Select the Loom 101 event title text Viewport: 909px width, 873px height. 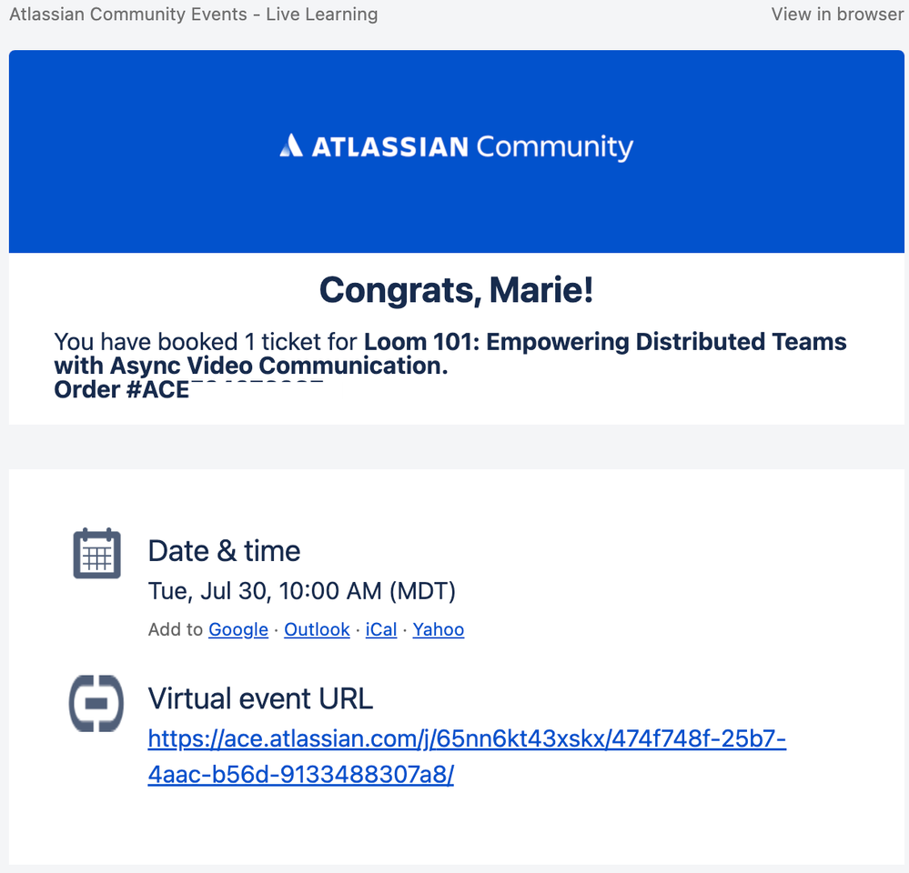point(603,341)
